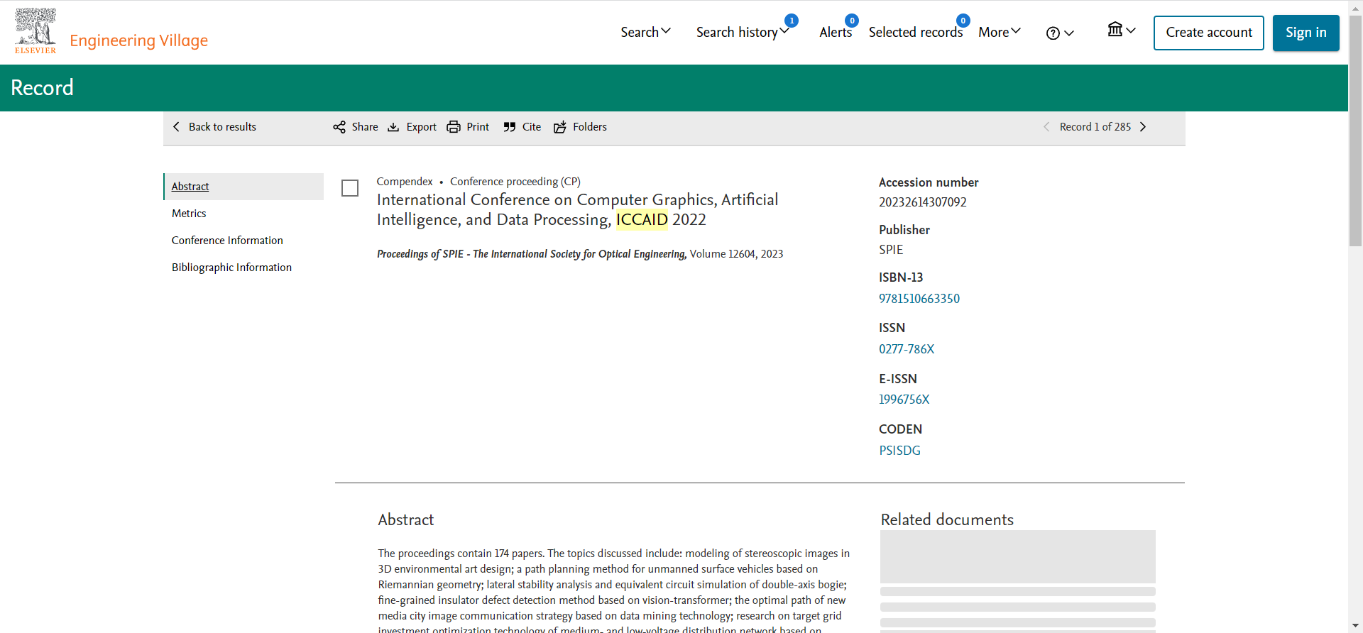1363x633 pixels.
Task: Click the previous record arrow
Action: point(1046,127)
